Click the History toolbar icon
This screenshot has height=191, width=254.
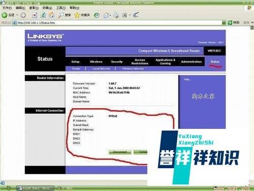pyautogui.click(x=97, y=15)
